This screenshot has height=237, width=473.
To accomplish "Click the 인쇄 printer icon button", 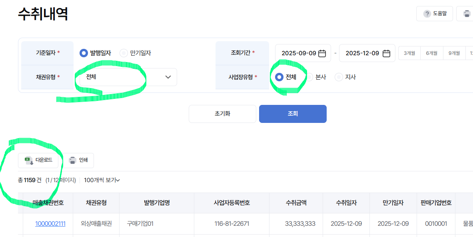I will tap(78, 160).
